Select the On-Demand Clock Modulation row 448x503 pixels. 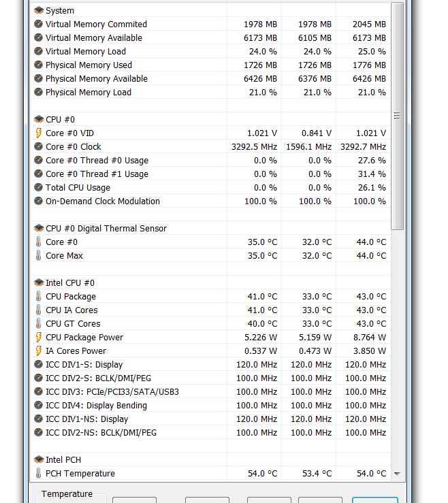210,201
